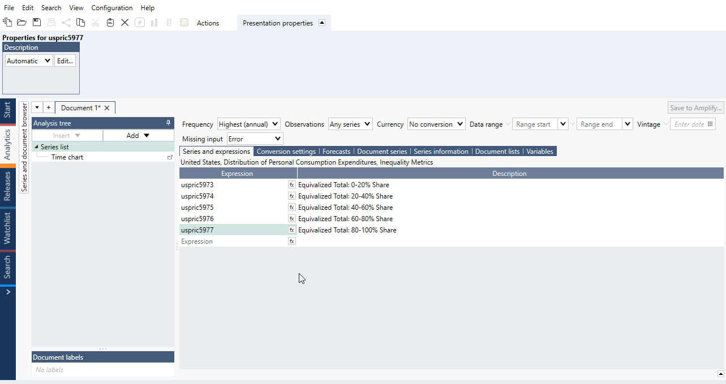Open the Currency conversion dropdown
The height and width of the screenshot is (384, 726).
(436, 124)
